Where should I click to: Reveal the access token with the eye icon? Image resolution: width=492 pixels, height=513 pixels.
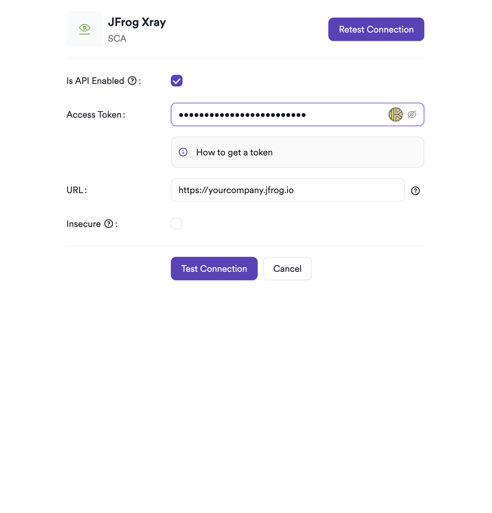click(x=412, y=114)
